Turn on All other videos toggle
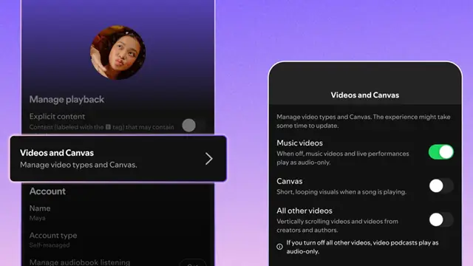473x266 pixels. click(441, 219)
